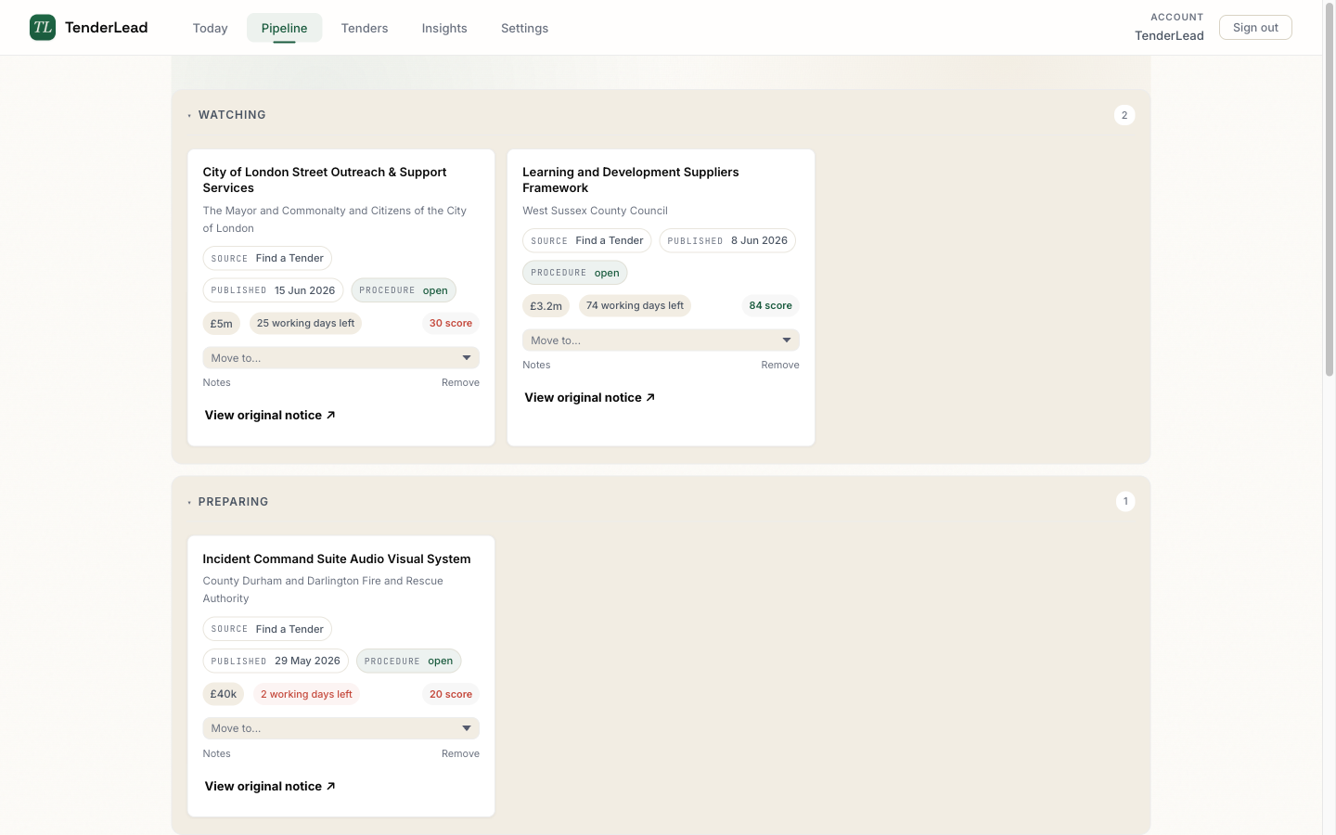The height and width of the screenshot is (835, 1336).
Task: Click the 84 score badge
Action: 771,305
